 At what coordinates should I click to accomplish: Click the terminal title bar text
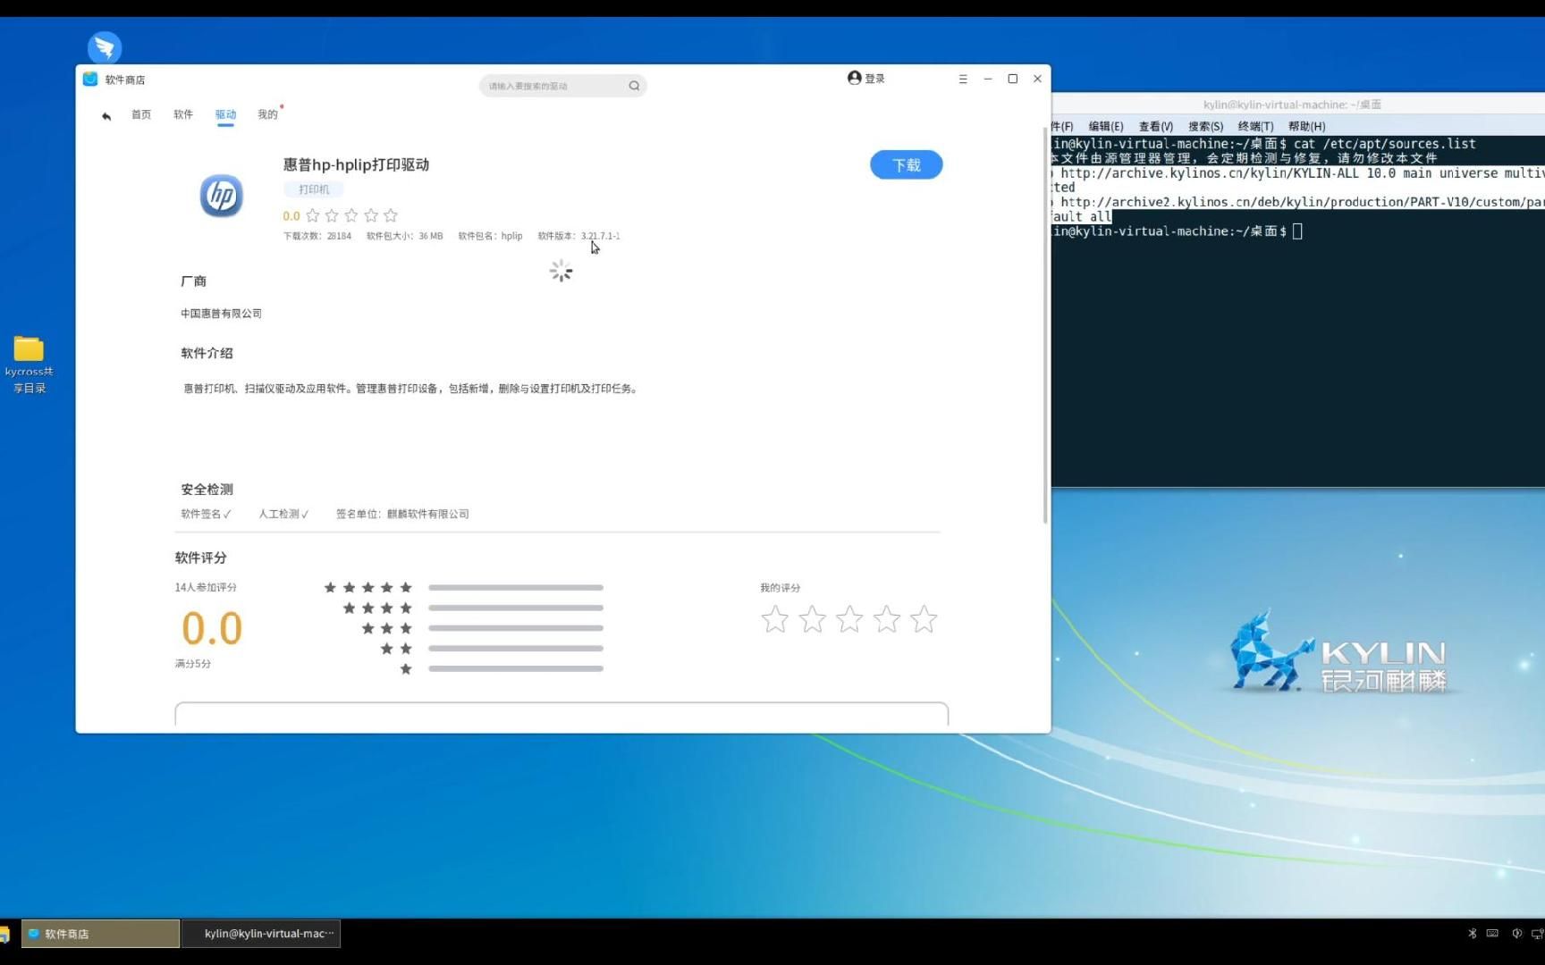pyautogui.click(x=1292, y=105)
